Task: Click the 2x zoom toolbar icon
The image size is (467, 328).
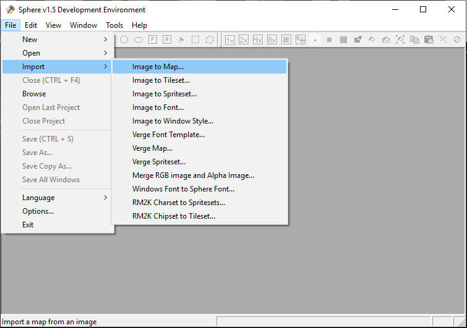Action: point(244,40)
